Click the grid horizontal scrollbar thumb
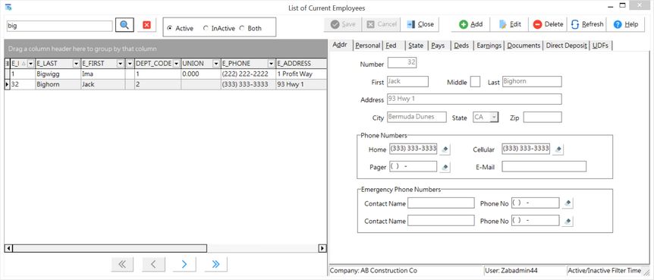 point(110,248)
